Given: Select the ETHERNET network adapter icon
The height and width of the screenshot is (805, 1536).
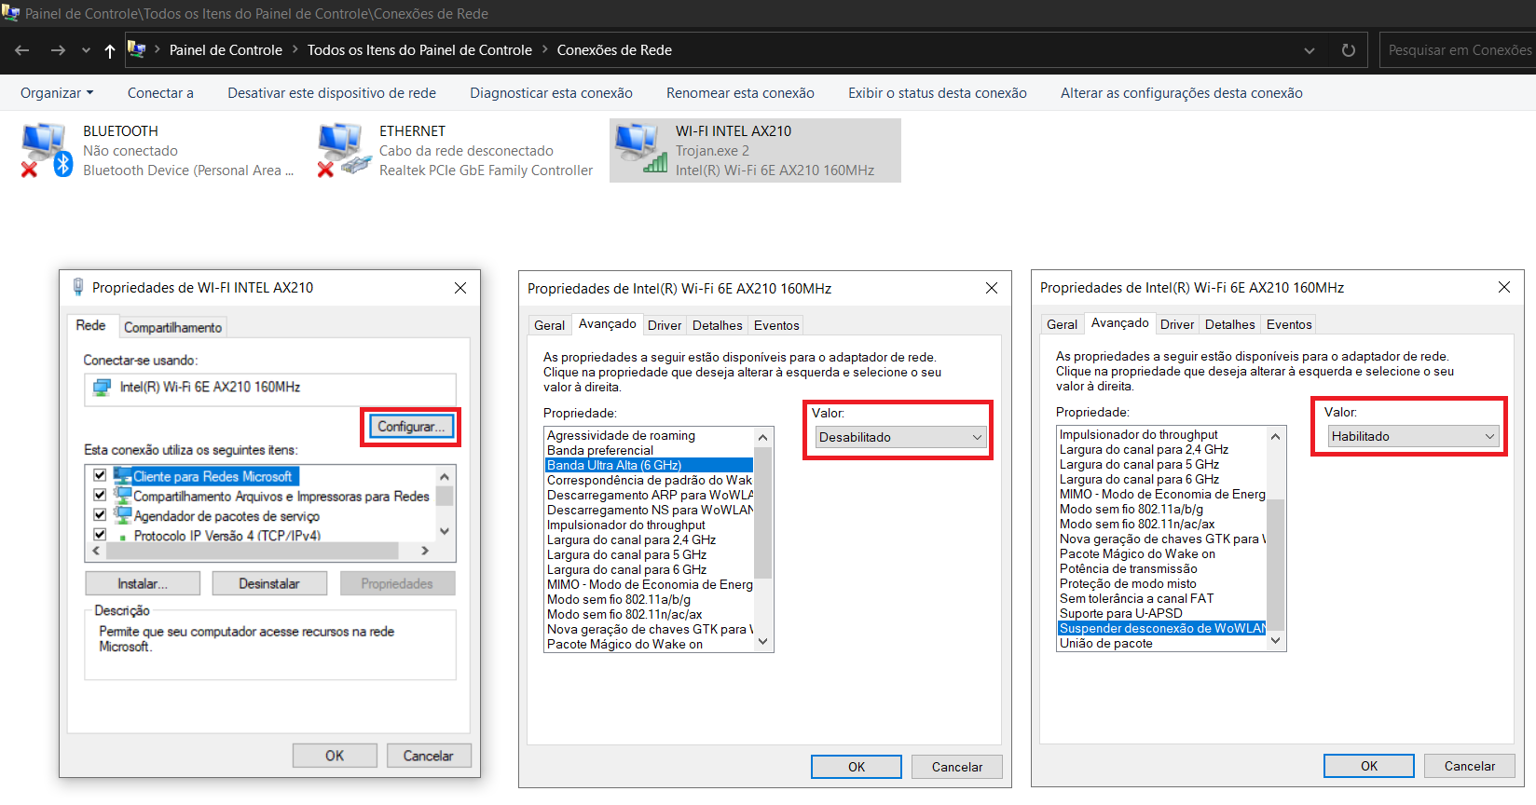Looking at the screenshot, I should (x=344, y=150).
